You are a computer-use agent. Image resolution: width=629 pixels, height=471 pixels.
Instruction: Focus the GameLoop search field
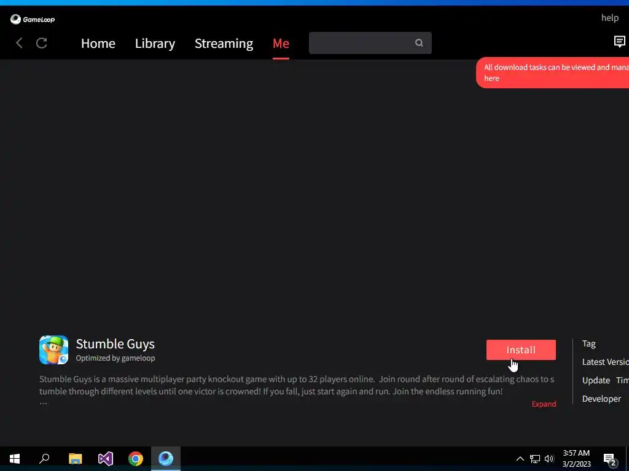point(370,43)
